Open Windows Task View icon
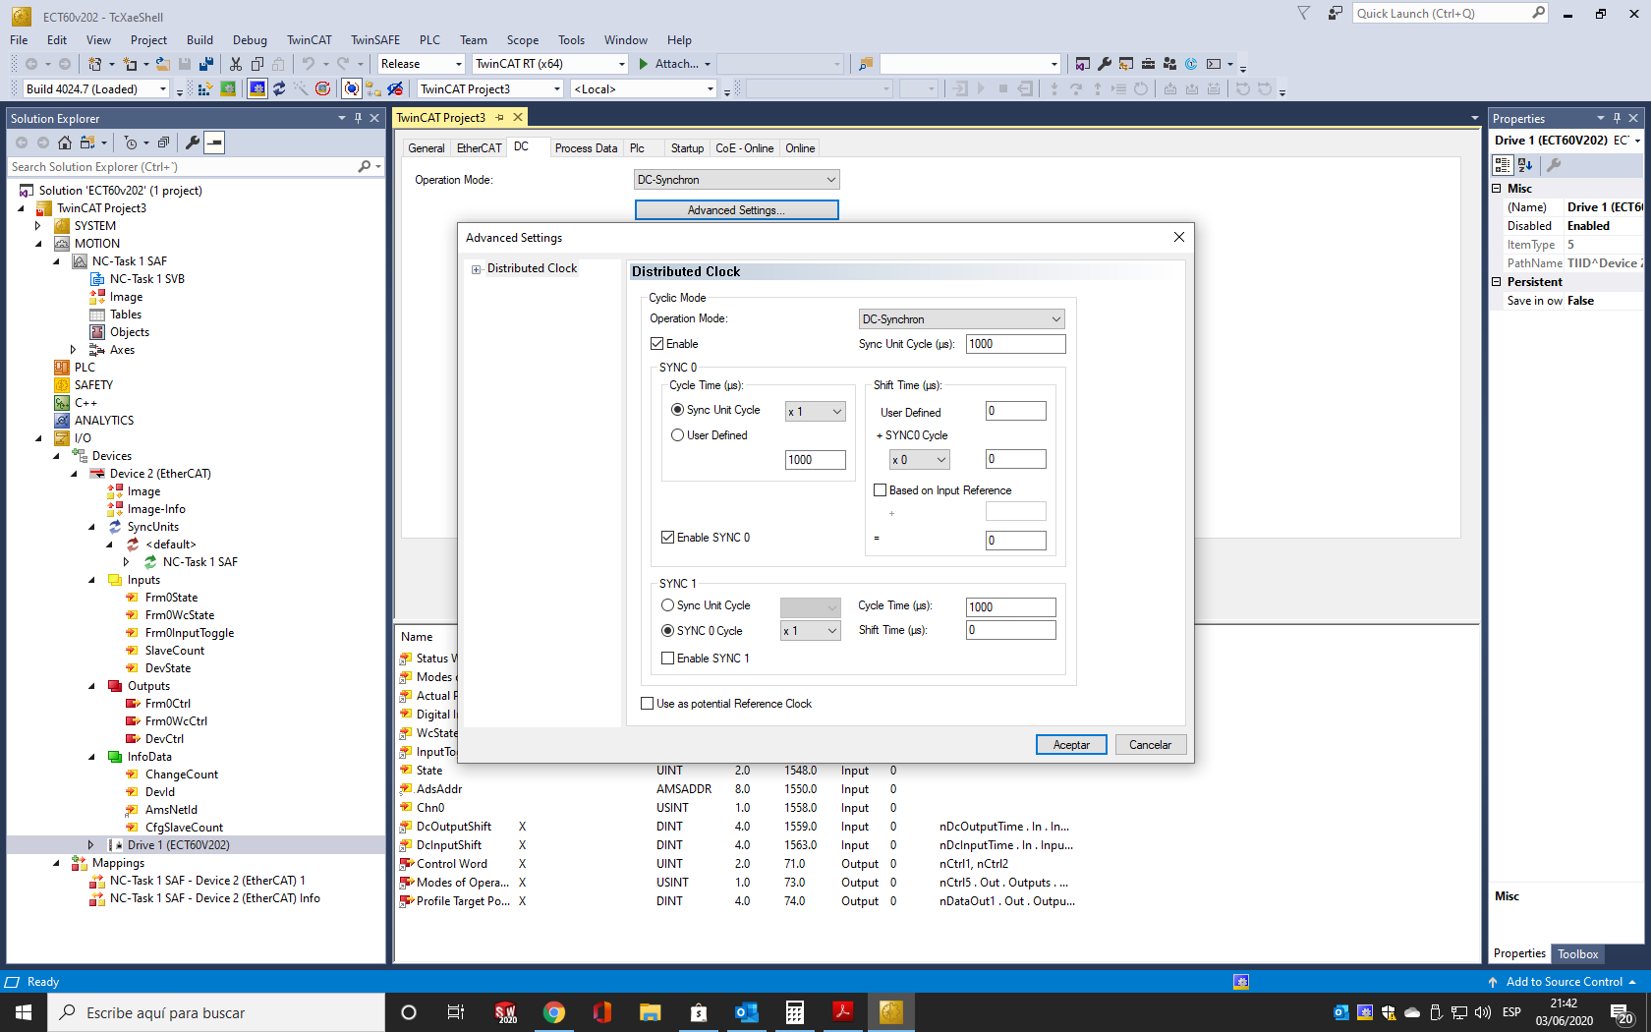The image size is (1651, 1032). pos(456,1012)
